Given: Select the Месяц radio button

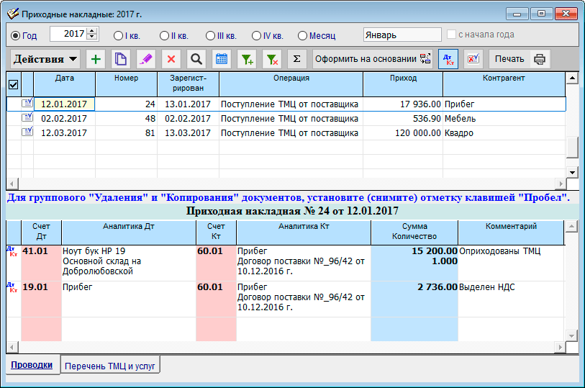Looking at the screenshot, I should [x=302, y=35].
